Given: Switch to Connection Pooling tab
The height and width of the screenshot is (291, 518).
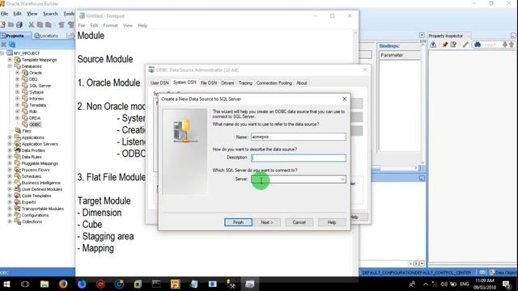Looking at the screenshot, I should [x=274, y=82].
